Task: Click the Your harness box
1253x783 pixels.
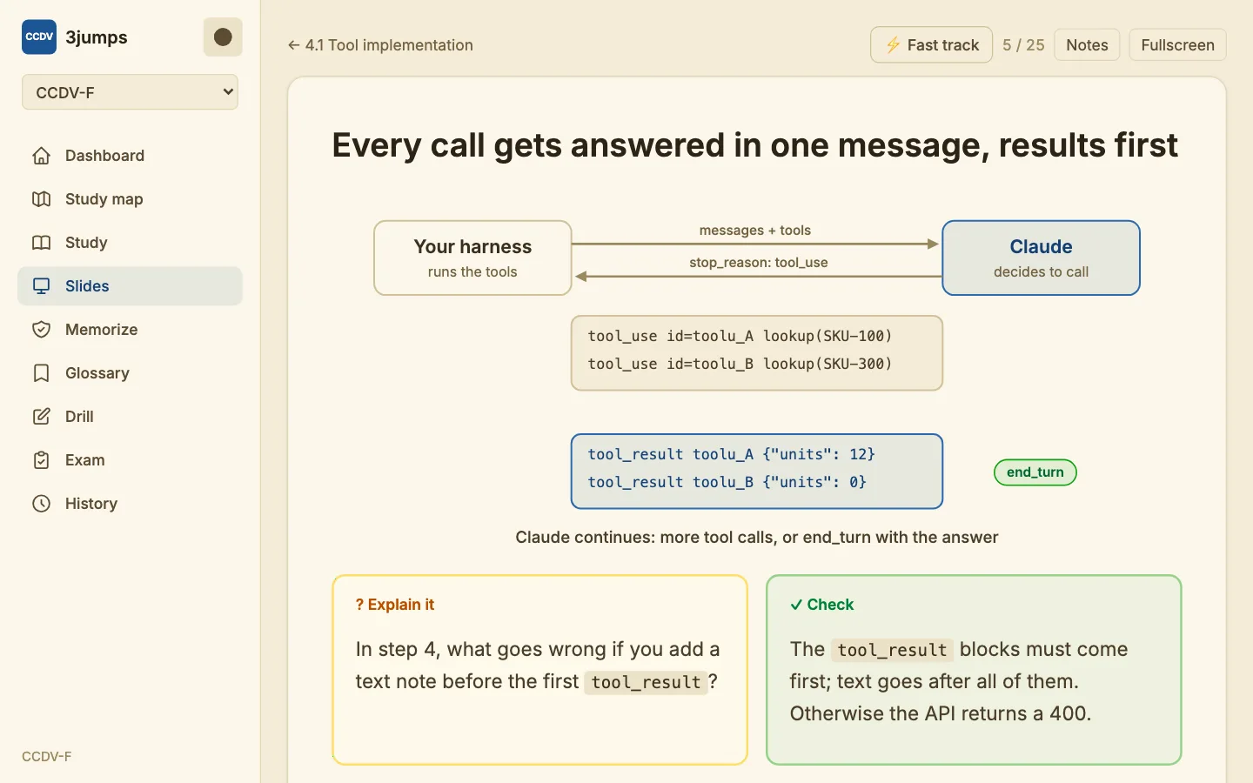Action: click(472, 258)
